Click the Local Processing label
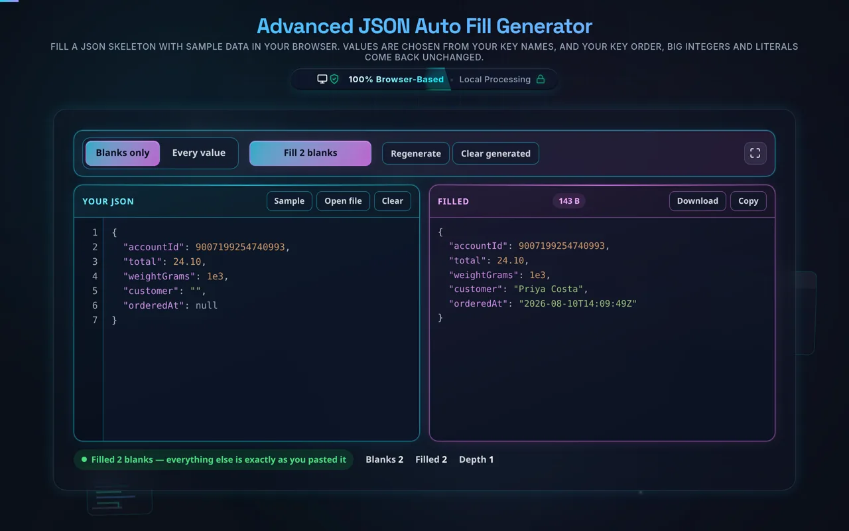The width and height of the screenshot is (849, 531). click(x=495, y=79)
